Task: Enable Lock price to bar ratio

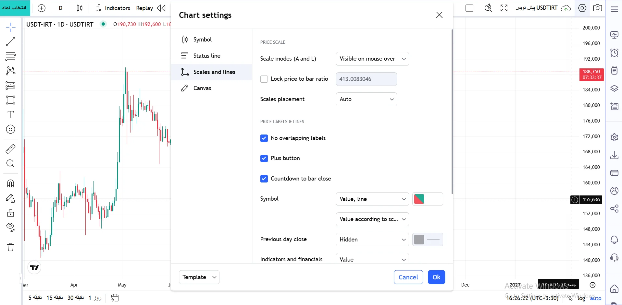Action: [264, 79]
